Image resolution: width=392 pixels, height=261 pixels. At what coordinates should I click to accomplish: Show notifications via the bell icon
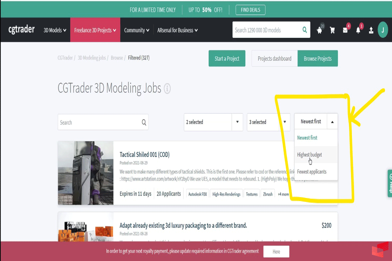click(358, 30)
